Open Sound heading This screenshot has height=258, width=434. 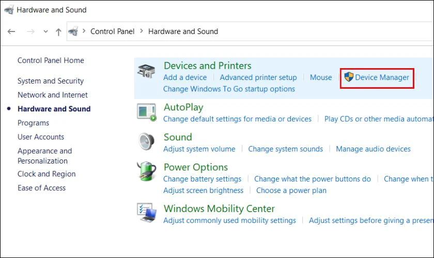178,137
